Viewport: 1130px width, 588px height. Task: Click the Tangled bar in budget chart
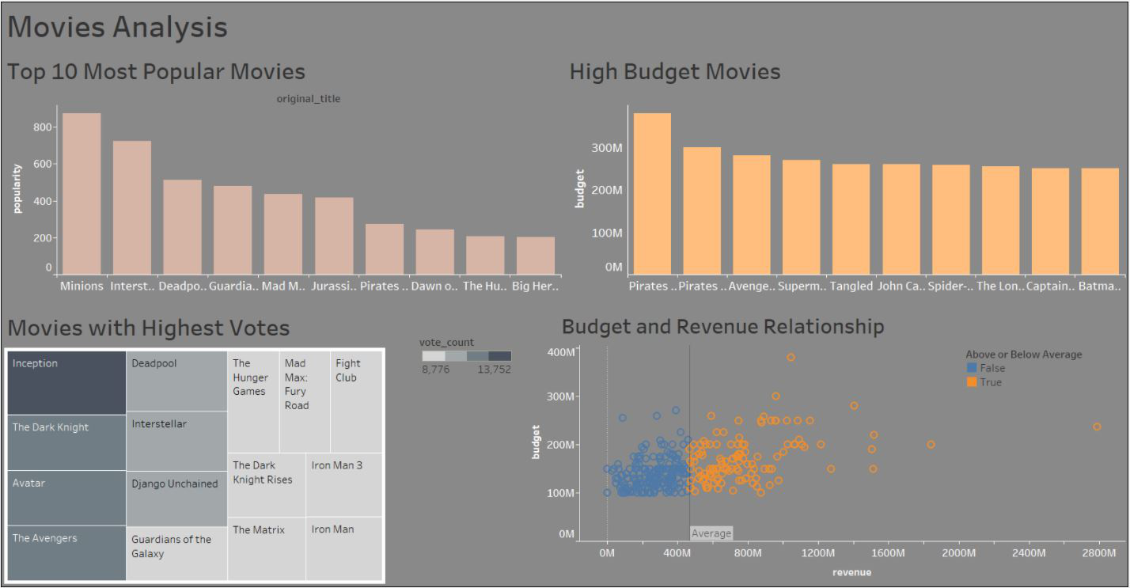(851, 219)
